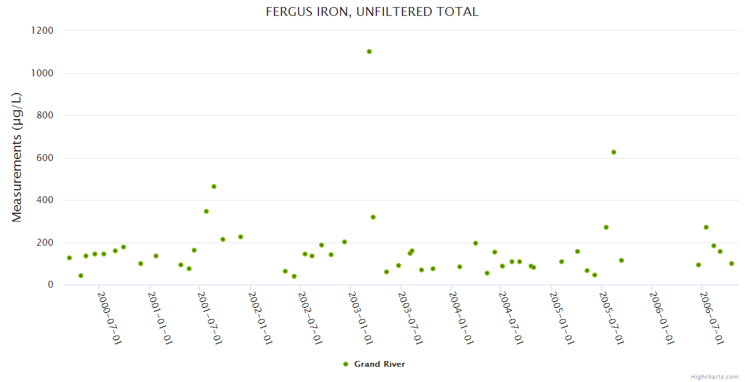Click the mid-2001 data point near 350 µg/L
The image size is (745, 382).
pos(206,211)
